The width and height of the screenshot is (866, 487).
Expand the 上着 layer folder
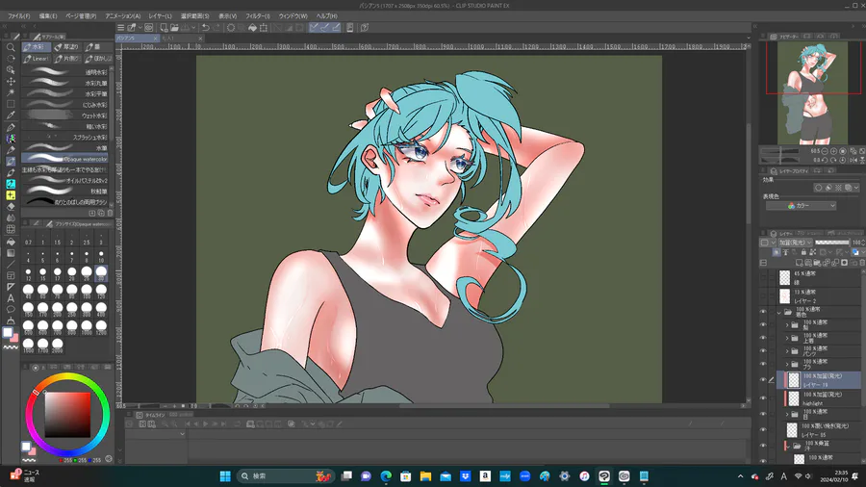pyautogui.click(x=787, y=338)
